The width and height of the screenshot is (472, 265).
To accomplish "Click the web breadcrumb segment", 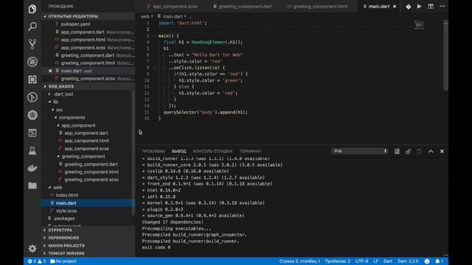I will point(145,16).
